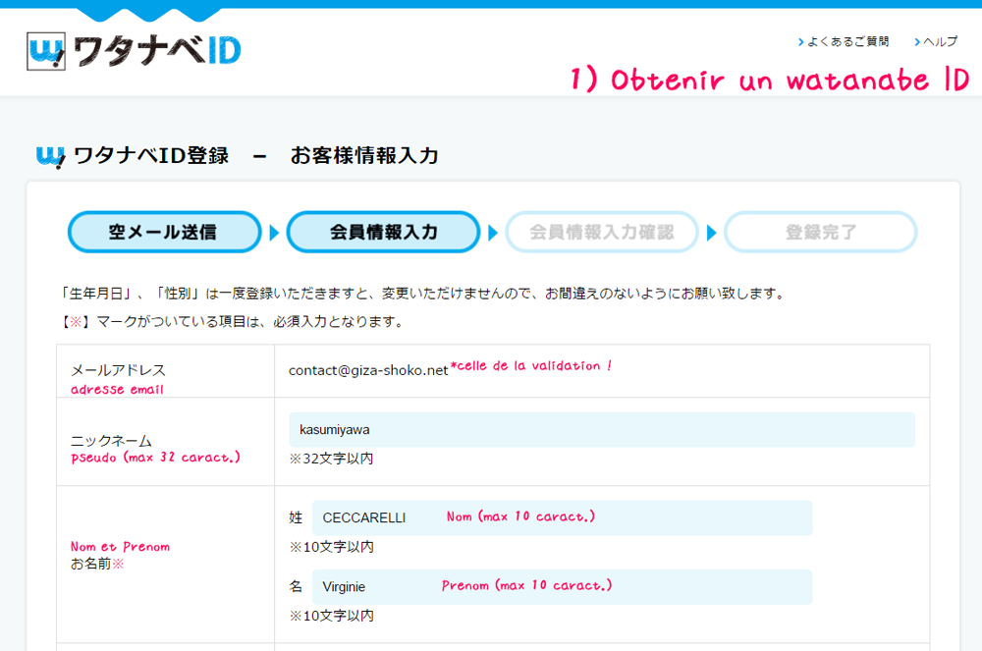This screenshot has width=982, height=651.
Task: Click the arrow before 登録完了 step
Action: pyautogui.click(x=711, y=233)
